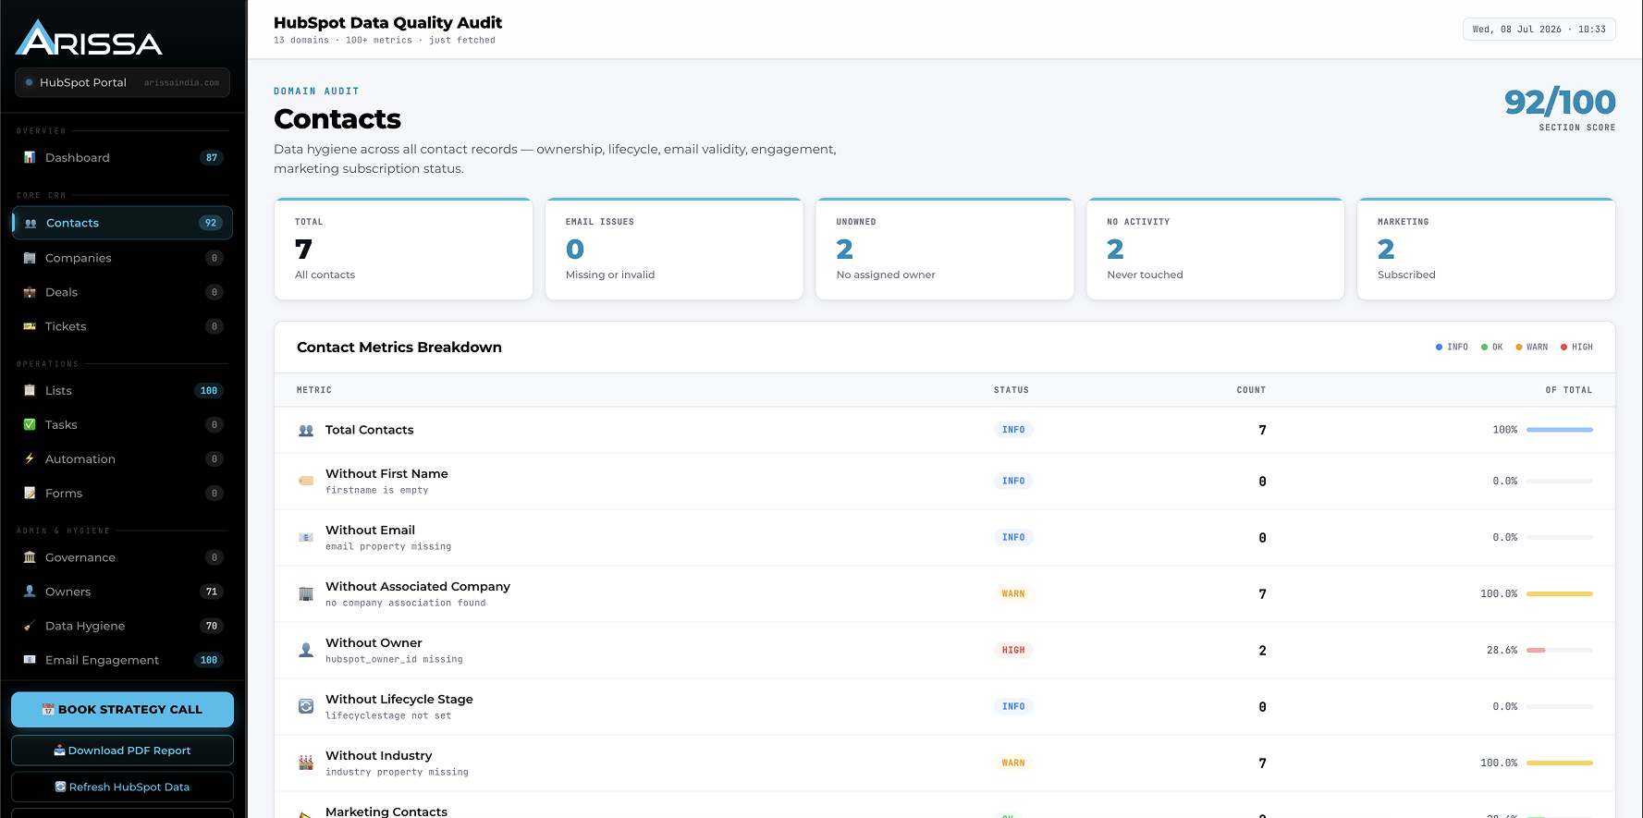Image resolution: width=1643 pixels, height=818 pixels.
Task: Click the Automation lightning icon
Action: pyautogui.click(x=30, y=458)
